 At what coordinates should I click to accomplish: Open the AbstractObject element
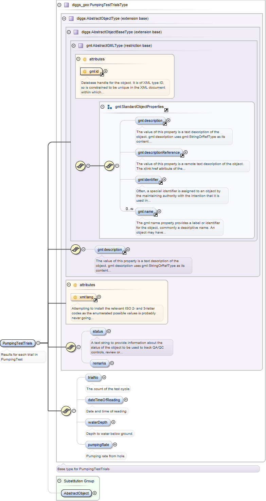pos(76,493)
